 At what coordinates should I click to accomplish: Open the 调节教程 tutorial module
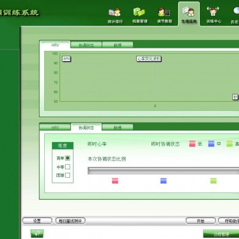[164, 16]
